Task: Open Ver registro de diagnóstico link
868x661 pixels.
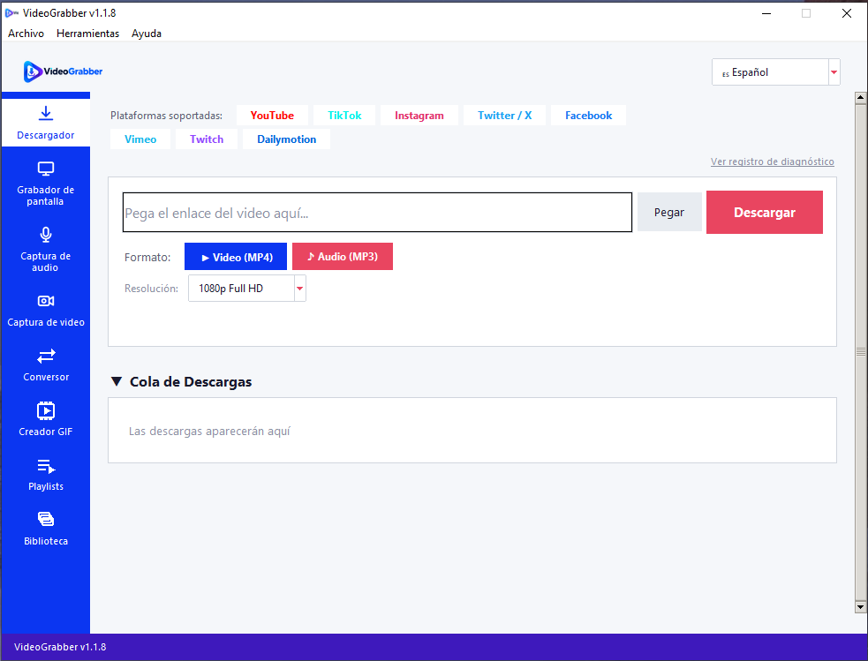Action: [773, 161]
